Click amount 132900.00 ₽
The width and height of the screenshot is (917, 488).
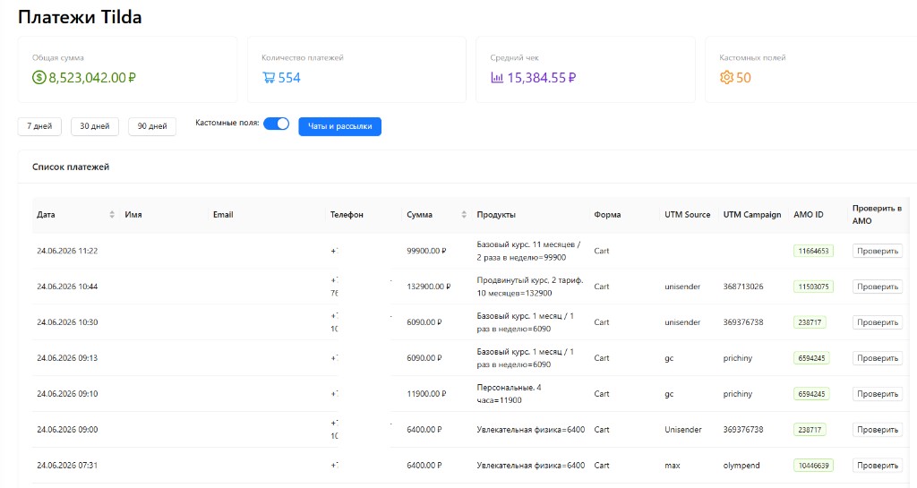[x=429, y=287]
